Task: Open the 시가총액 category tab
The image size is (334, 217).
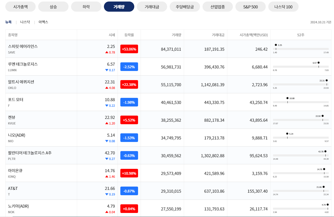Action: (x=20, y=7)
